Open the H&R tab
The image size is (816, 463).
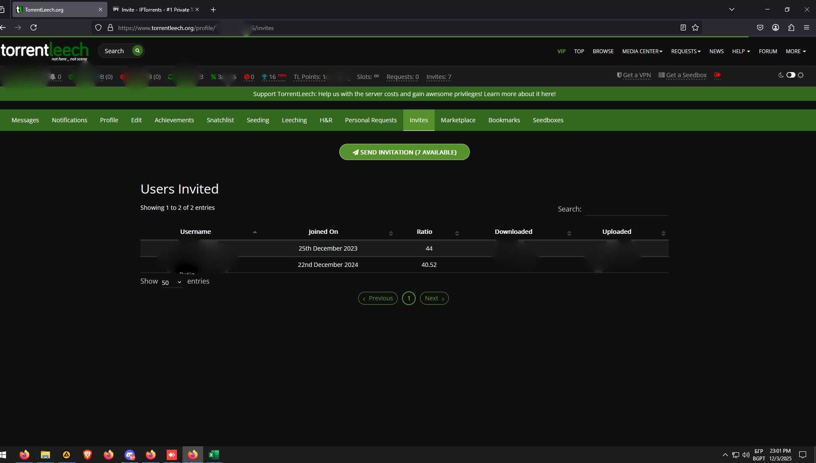326,120
